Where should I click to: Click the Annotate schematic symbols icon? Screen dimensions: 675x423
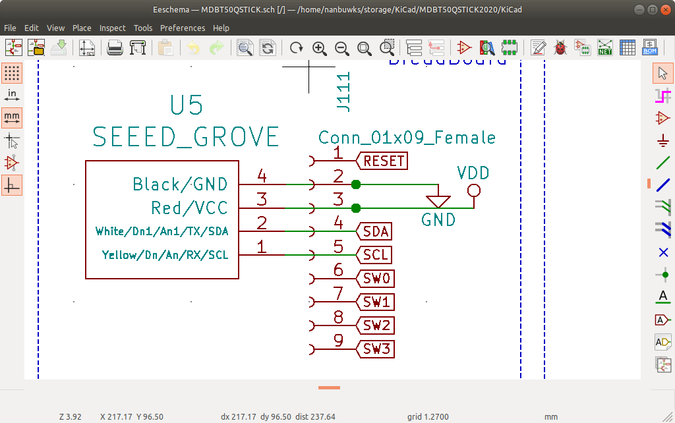click(538, 47)
